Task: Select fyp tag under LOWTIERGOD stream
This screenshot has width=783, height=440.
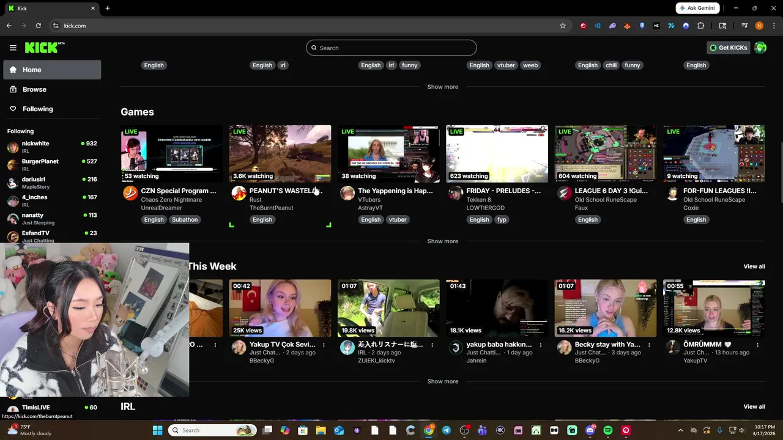Action: (502, 219)
